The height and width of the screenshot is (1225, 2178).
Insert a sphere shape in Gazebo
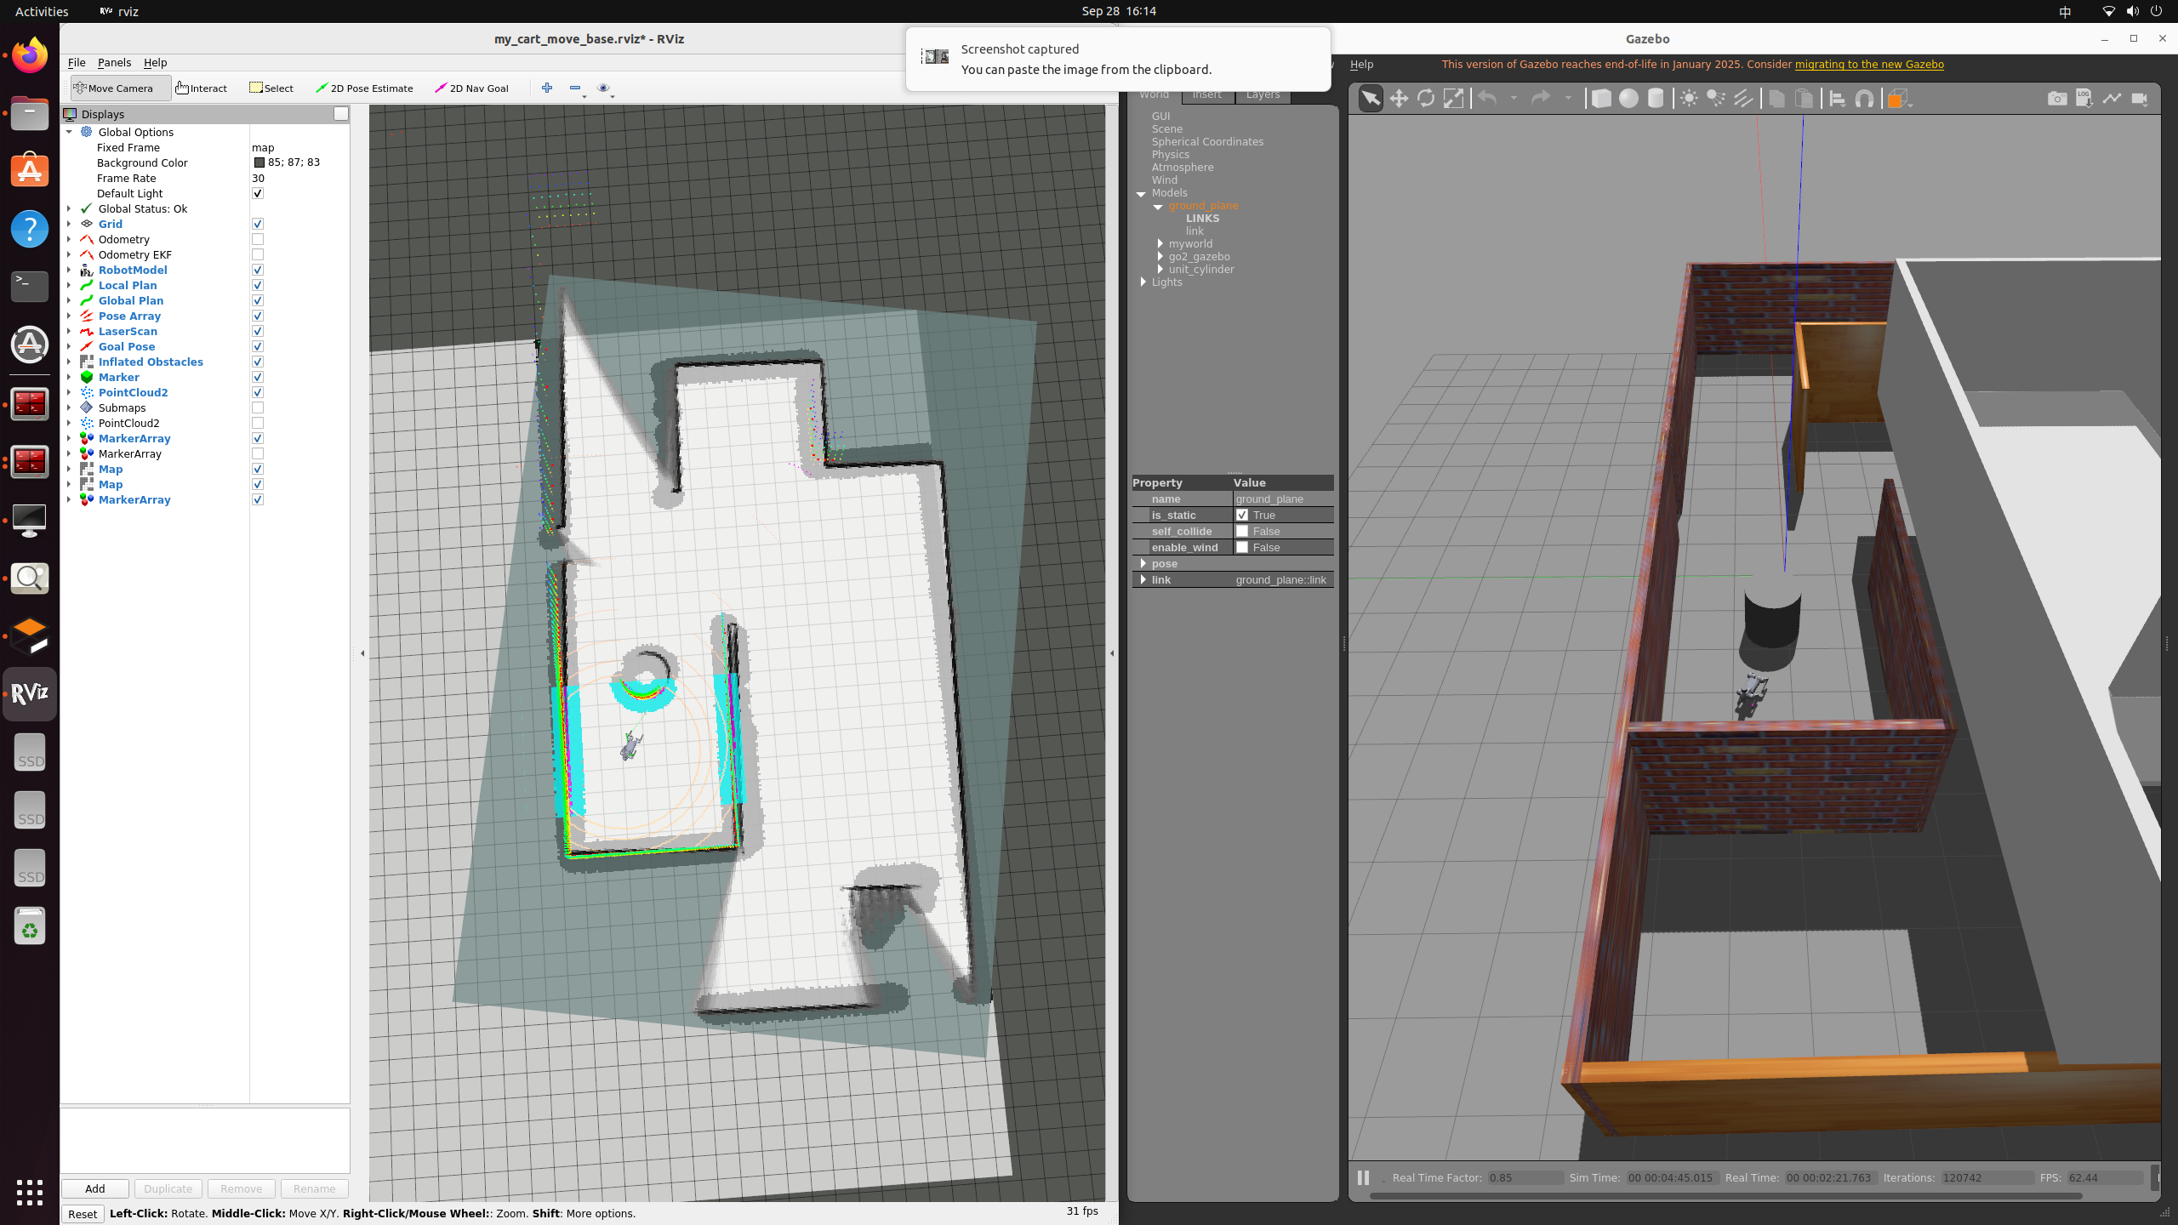1628,99
